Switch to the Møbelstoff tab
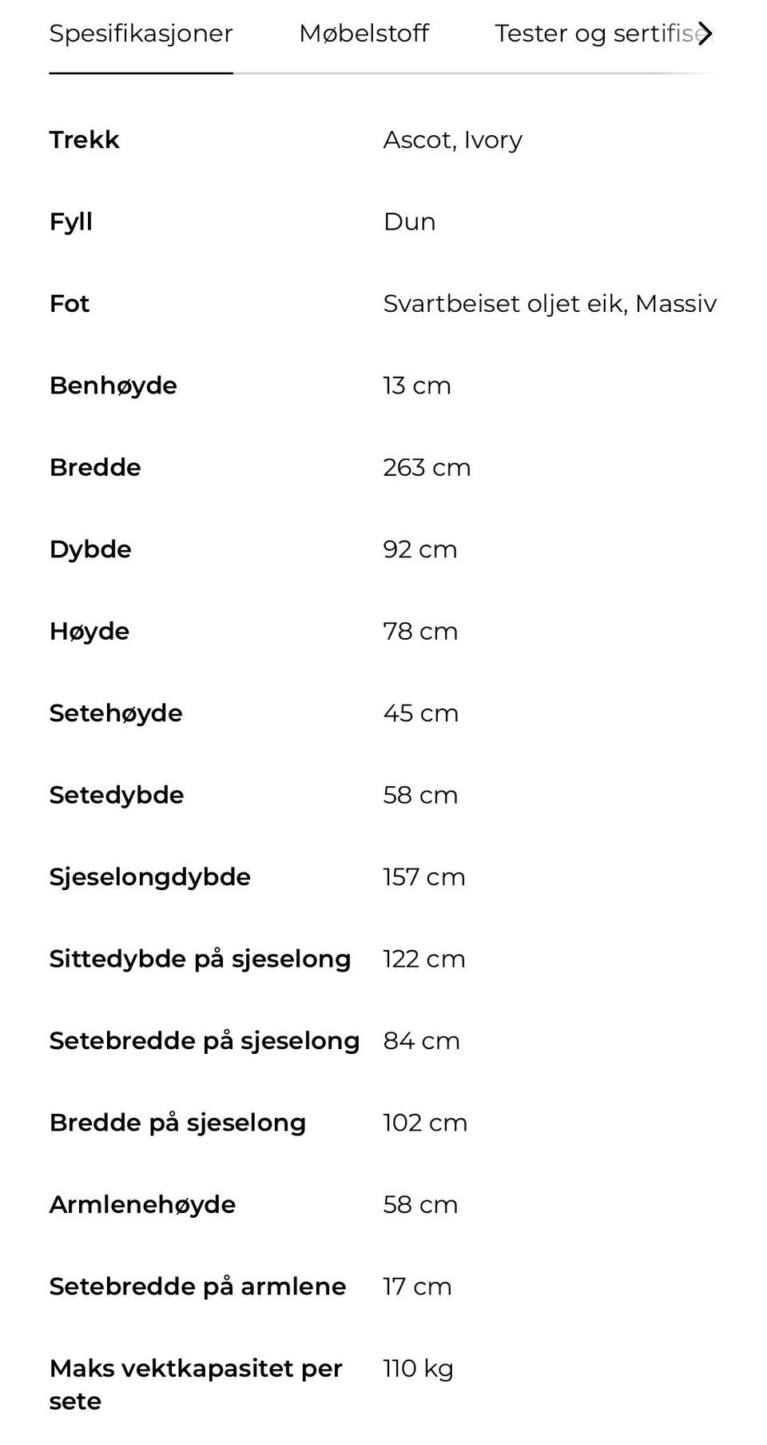 click(x=364, y=34)
